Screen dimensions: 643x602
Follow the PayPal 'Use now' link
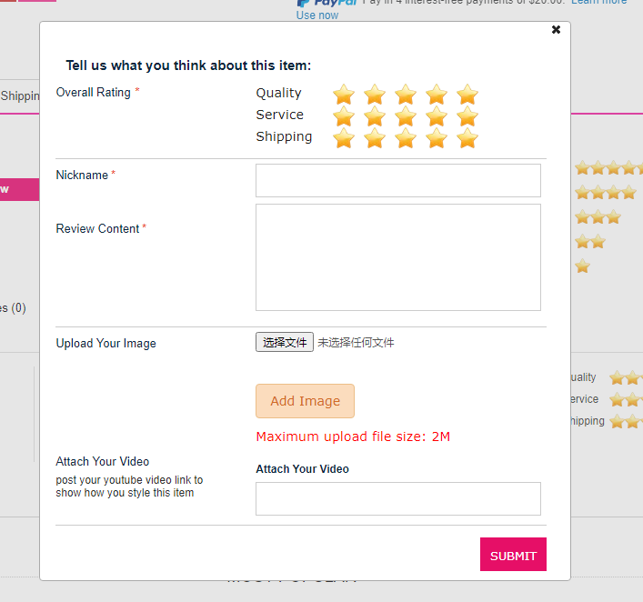coord(317,15)
